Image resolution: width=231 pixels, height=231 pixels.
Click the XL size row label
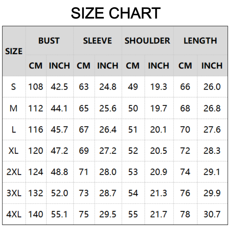click(x=13, y=151)
